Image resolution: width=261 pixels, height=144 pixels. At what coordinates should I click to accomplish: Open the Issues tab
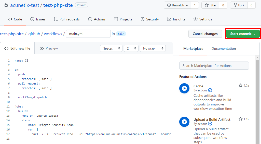38,19
